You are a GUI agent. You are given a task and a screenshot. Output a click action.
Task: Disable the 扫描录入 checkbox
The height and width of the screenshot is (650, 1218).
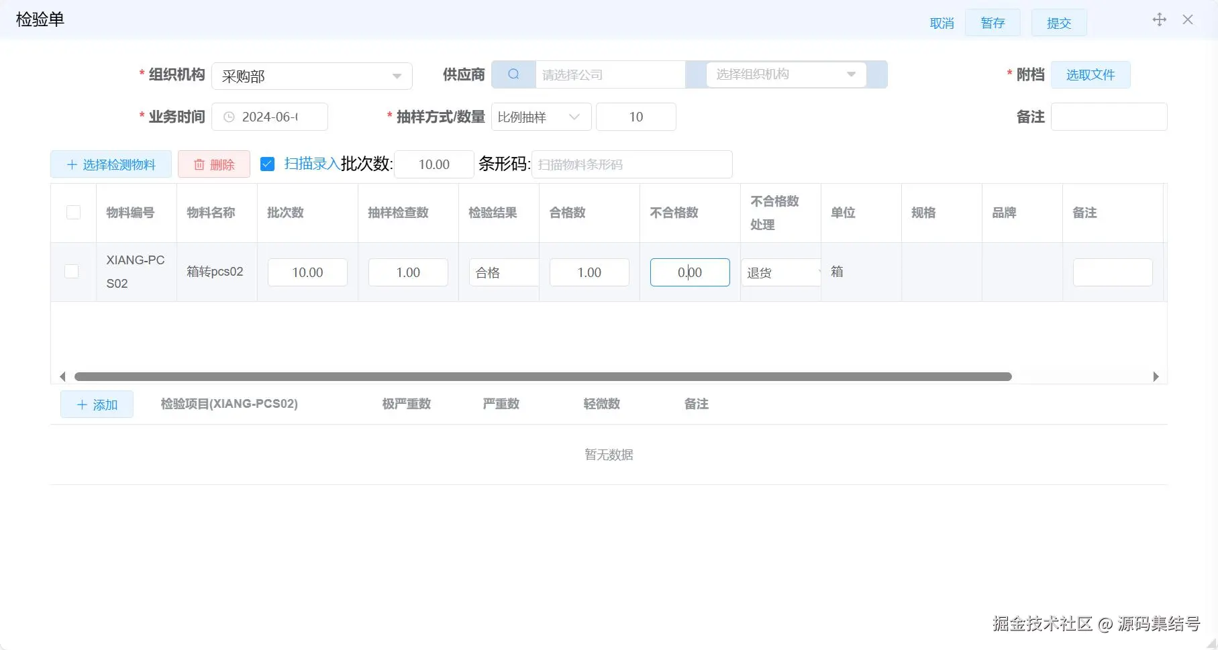click(268, 163)
